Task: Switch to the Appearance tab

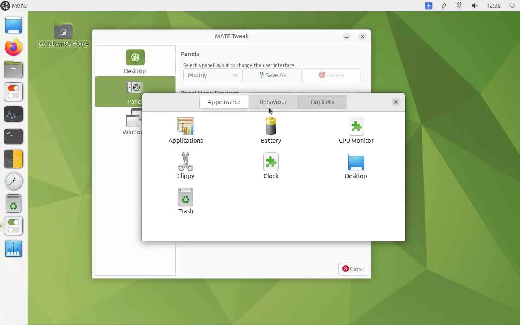Action: (224, 102)
